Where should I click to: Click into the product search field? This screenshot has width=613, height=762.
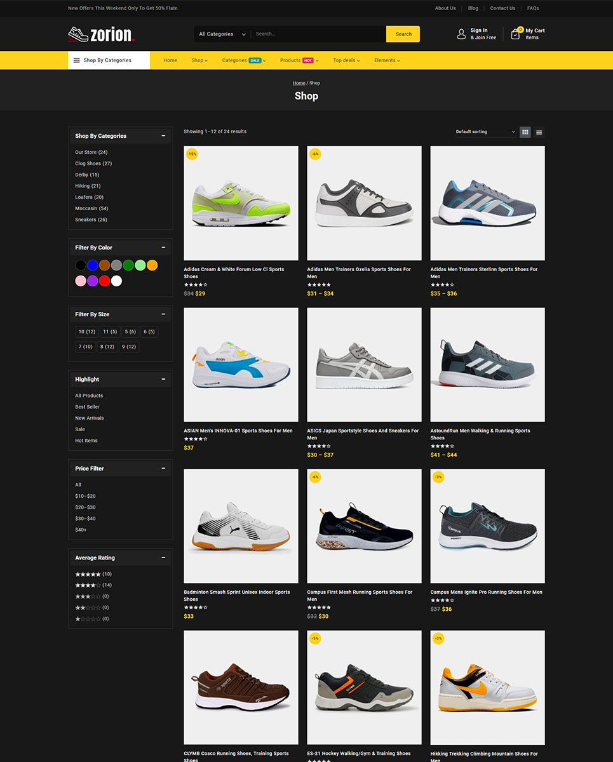pos(318,34)
